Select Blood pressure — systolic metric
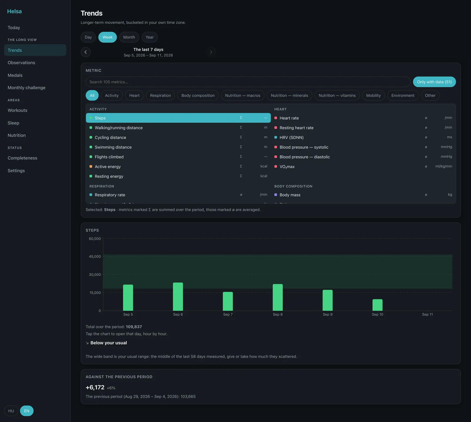Image resolution: width=471 pixels, height=422 pixels. coord(363,147)
